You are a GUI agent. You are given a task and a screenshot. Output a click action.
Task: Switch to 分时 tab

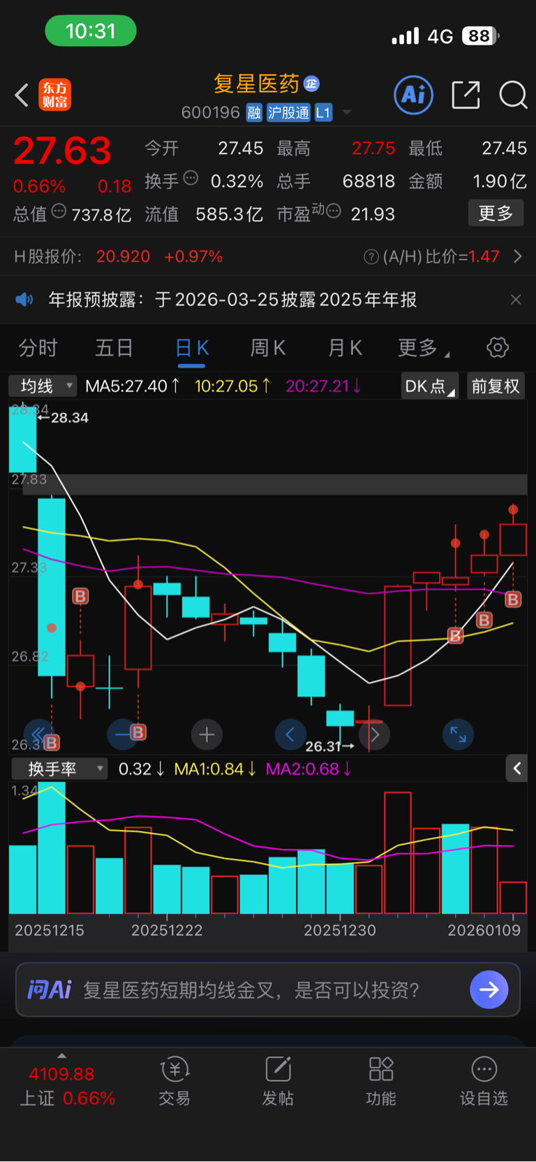pyautogui.click(x=38, y=347)
